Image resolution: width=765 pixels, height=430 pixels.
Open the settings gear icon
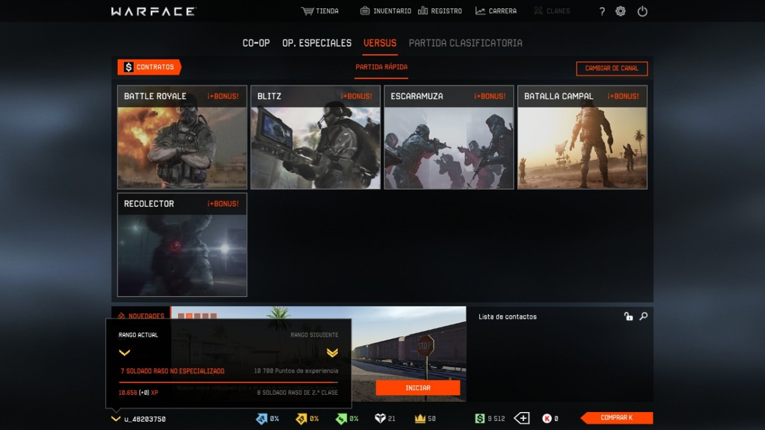pyautogui.click(x=620, y=11)
